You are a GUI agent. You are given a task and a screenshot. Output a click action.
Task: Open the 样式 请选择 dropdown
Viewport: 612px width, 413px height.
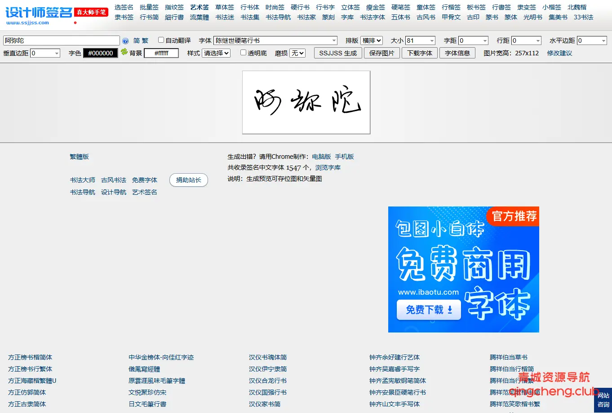[216, 53]
